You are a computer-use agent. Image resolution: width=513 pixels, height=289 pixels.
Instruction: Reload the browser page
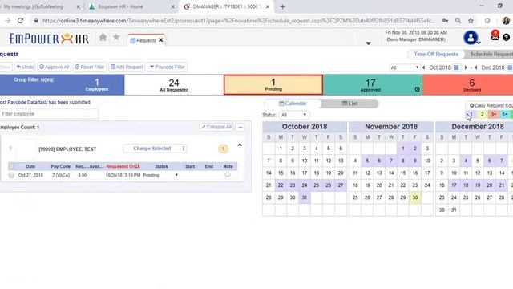(x=20, y=21)
